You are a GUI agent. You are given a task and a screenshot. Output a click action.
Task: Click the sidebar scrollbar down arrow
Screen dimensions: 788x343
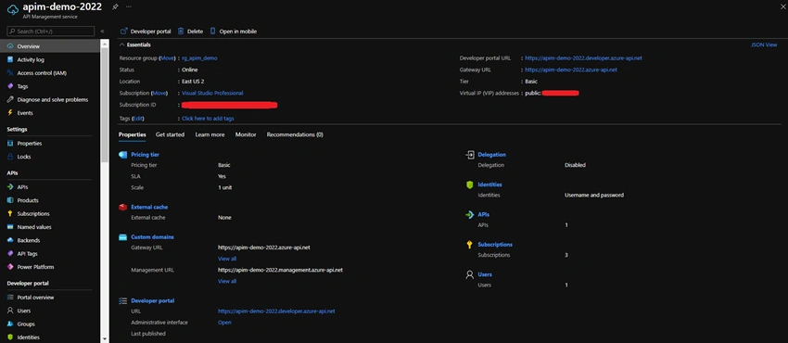click(104, 339)
